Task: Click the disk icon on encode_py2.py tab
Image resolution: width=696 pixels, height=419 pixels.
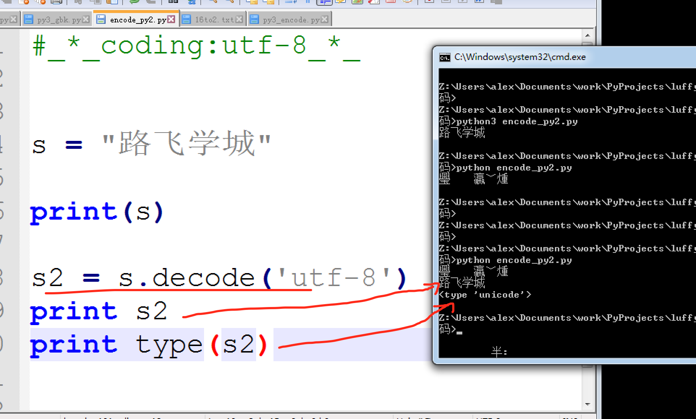Action: click(x=101, y=19)
